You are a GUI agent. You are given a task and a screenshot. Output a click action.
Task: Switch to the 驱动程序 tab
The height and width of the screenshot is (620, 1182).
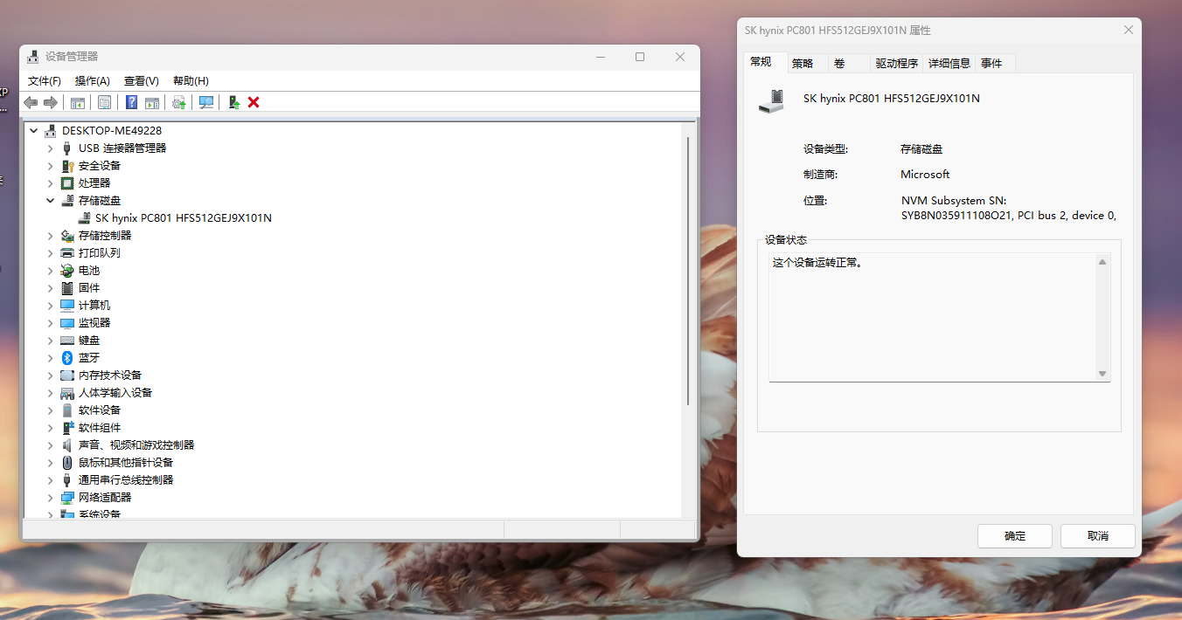tap(895, 62)
